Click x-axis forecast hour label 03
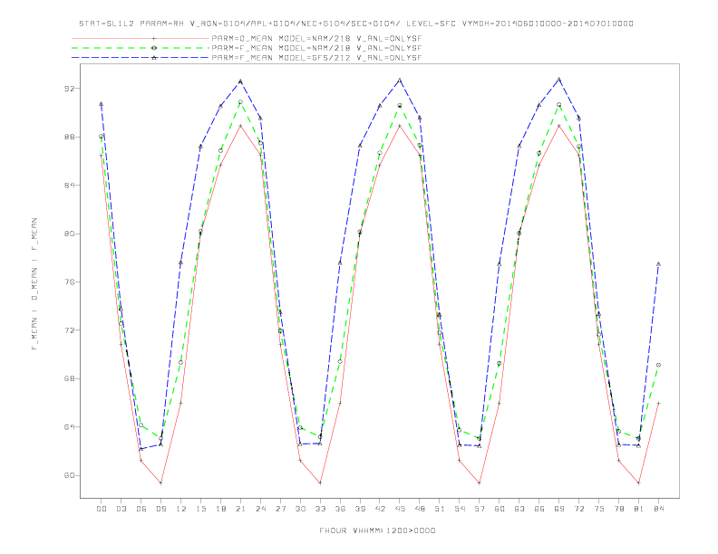Viewport: 718px width, 554px height. [x=121, y=509]
